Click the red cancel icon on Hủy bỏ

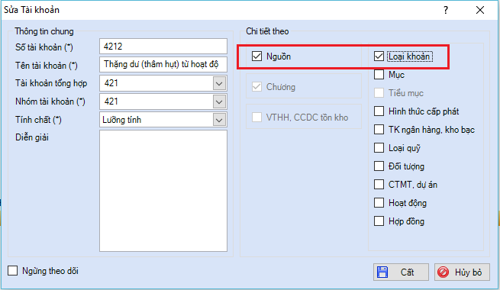(443, 272)
